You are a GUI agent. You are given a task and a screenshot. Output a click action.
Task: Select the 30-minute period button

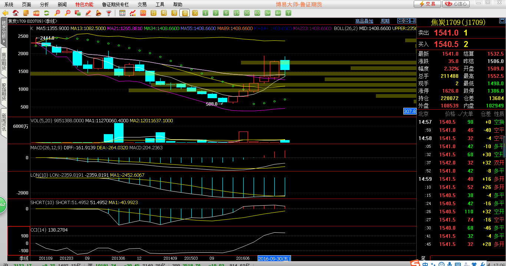tap(247, 13)
